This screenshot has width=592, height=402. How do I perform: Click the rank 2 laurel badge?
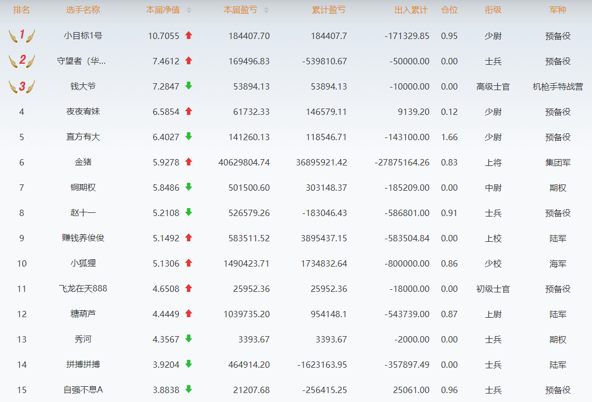(22, 61)
